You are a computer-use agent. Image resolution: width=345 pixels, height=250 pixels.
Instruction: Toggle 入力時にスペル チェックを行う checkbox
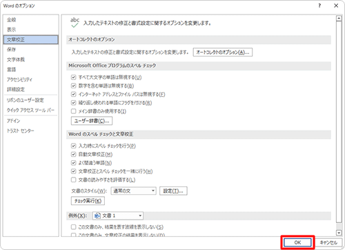coord(73,146)
